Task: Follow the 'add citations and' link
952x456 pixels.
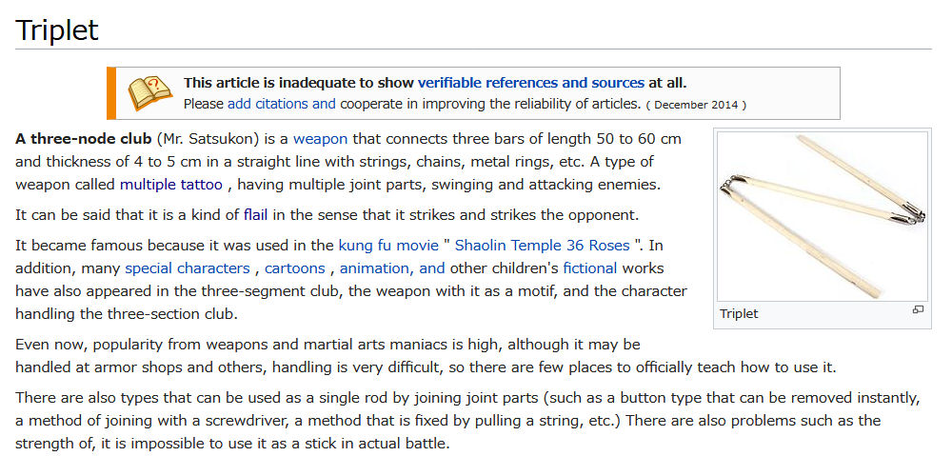Action: click(282, 104)
